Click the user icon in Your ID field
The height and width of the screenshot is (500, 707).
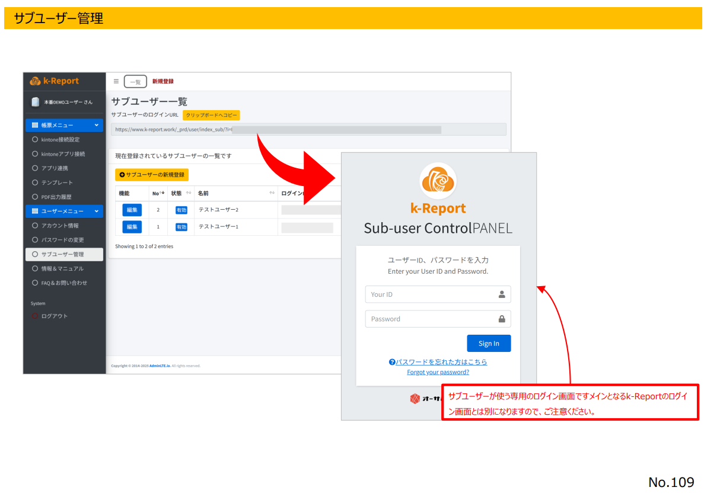[x=501, y=294]
